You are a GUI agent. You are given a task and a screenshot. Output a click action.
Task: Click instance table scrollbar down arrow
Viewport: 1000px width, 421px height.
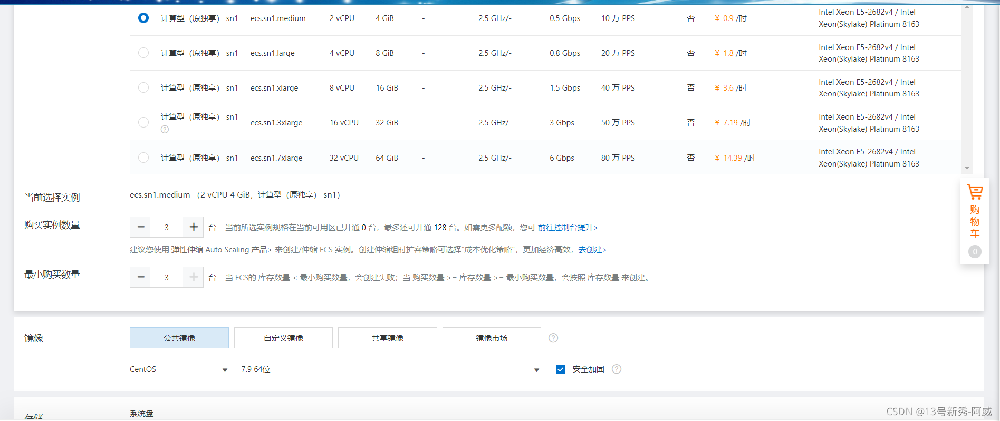[x=967, y=169]
